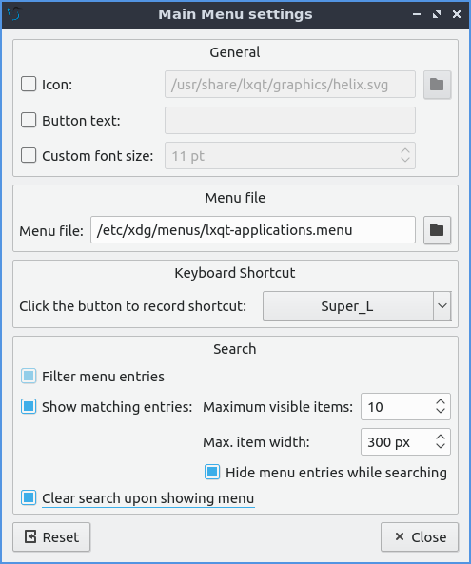Increase Max. item width value

tap(441, 437)
